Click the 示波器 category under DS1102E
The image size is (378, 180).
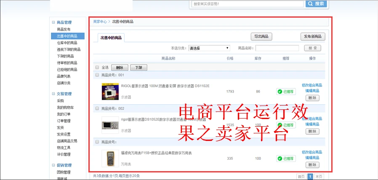click(126, 97)
